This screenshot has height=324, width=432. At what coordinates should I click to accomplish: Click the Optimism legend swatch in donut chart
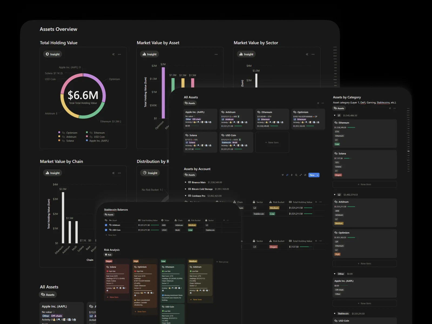(59, 132)
